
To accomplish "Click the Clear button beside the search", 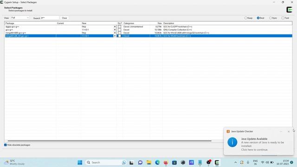I will pyautogui.click(x=65, y=18).
